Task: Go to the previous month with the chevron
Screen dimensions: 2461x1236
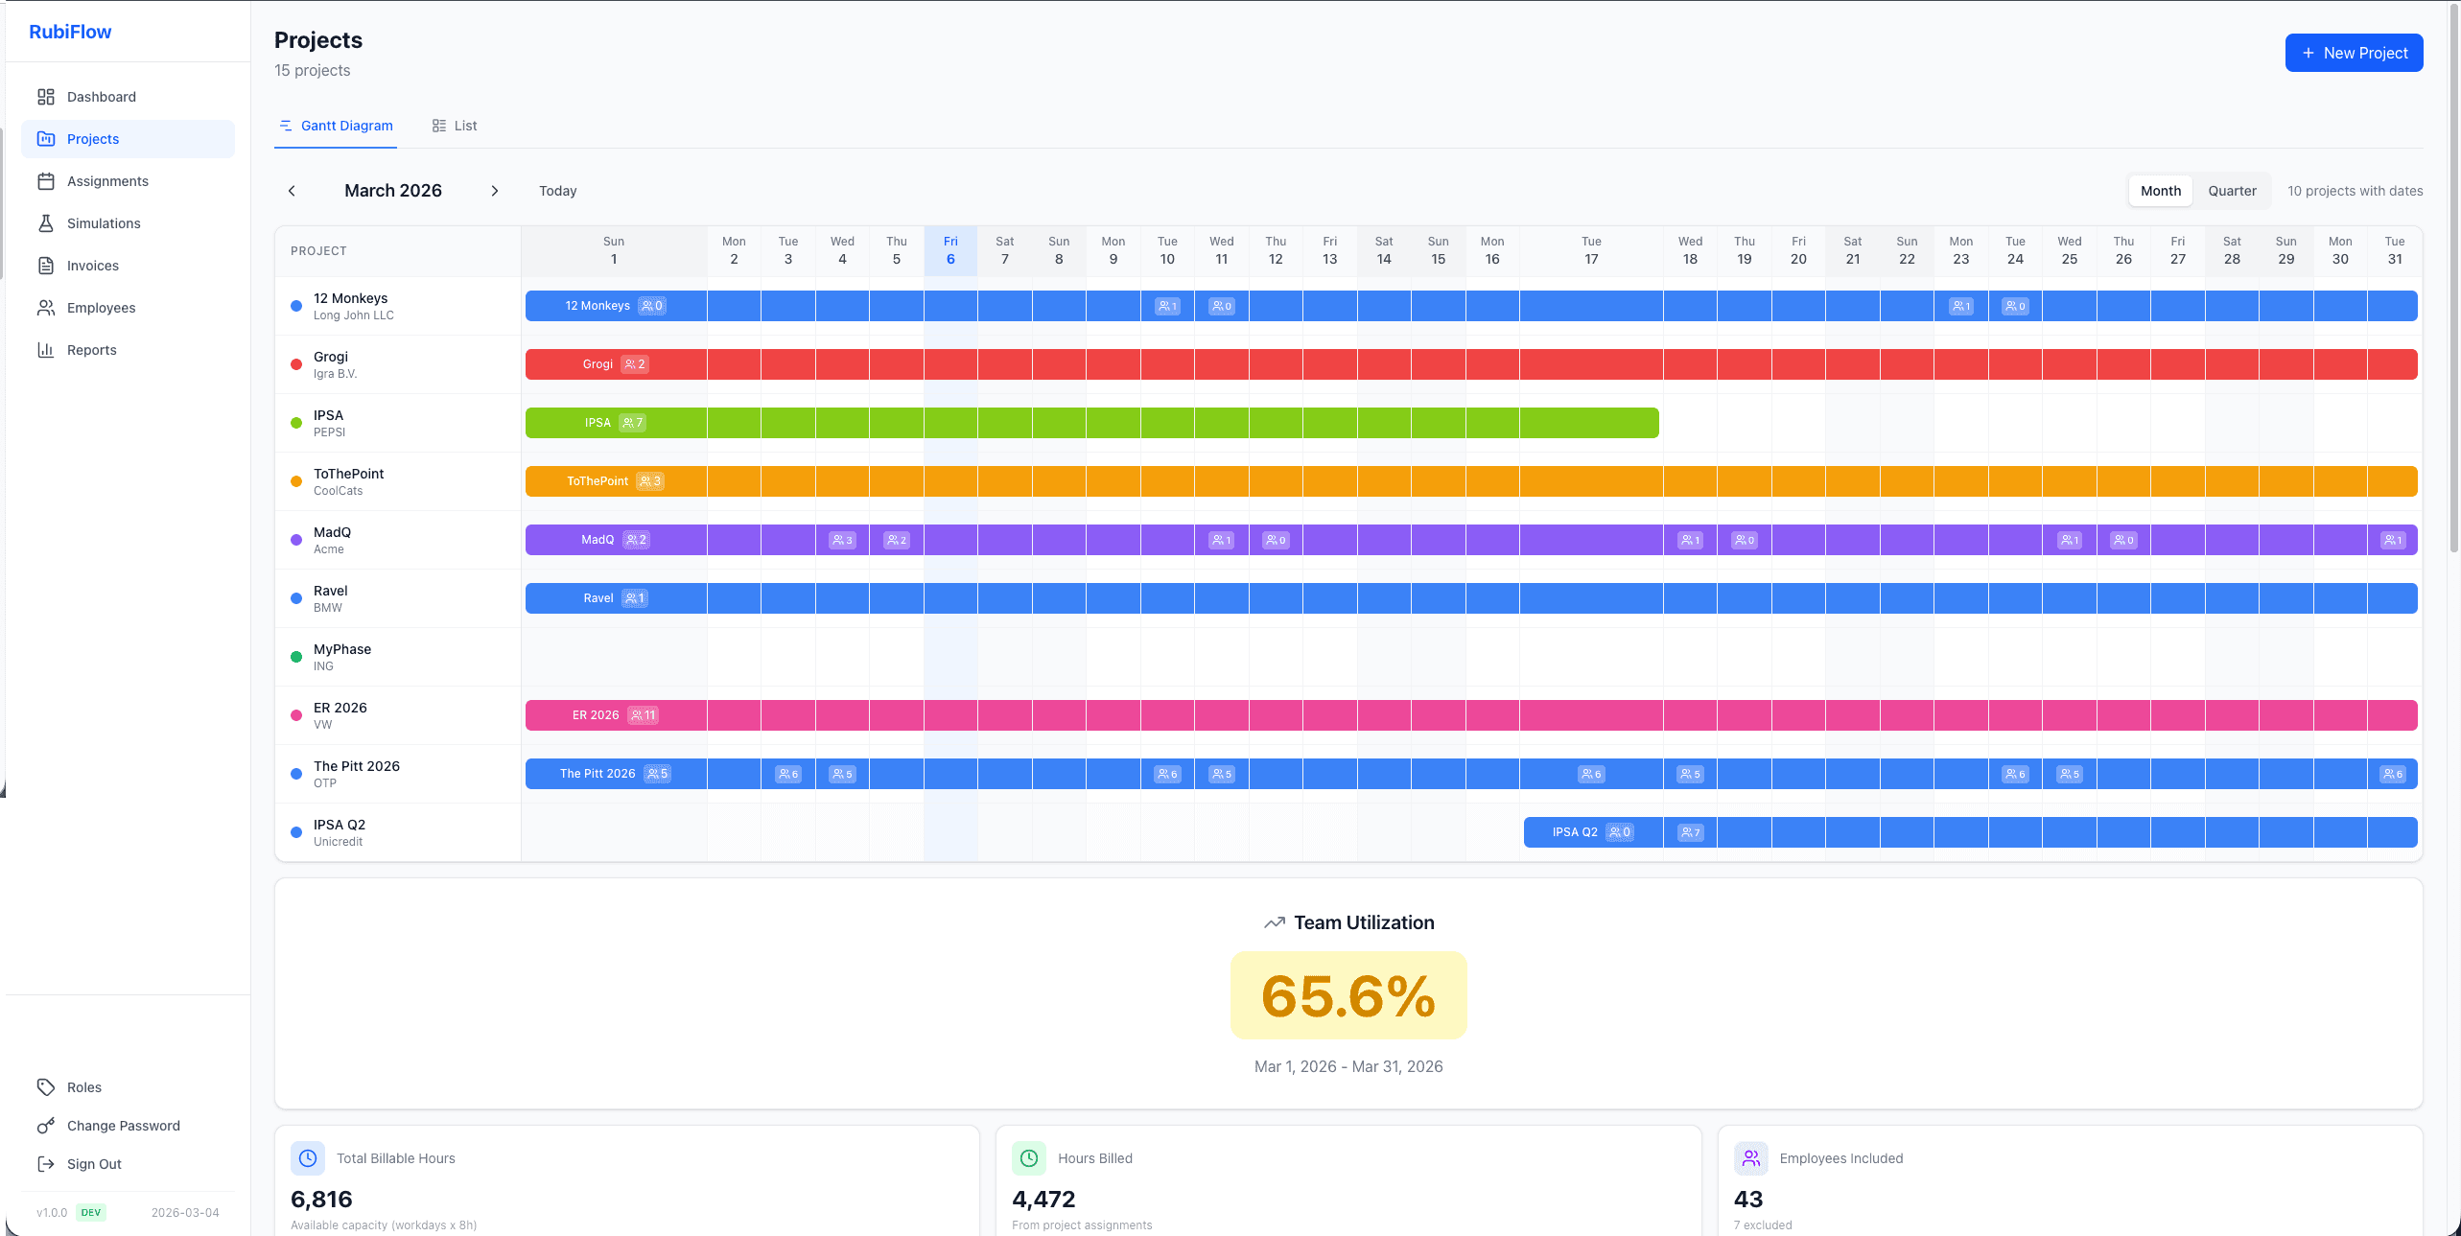Action: 292,191
